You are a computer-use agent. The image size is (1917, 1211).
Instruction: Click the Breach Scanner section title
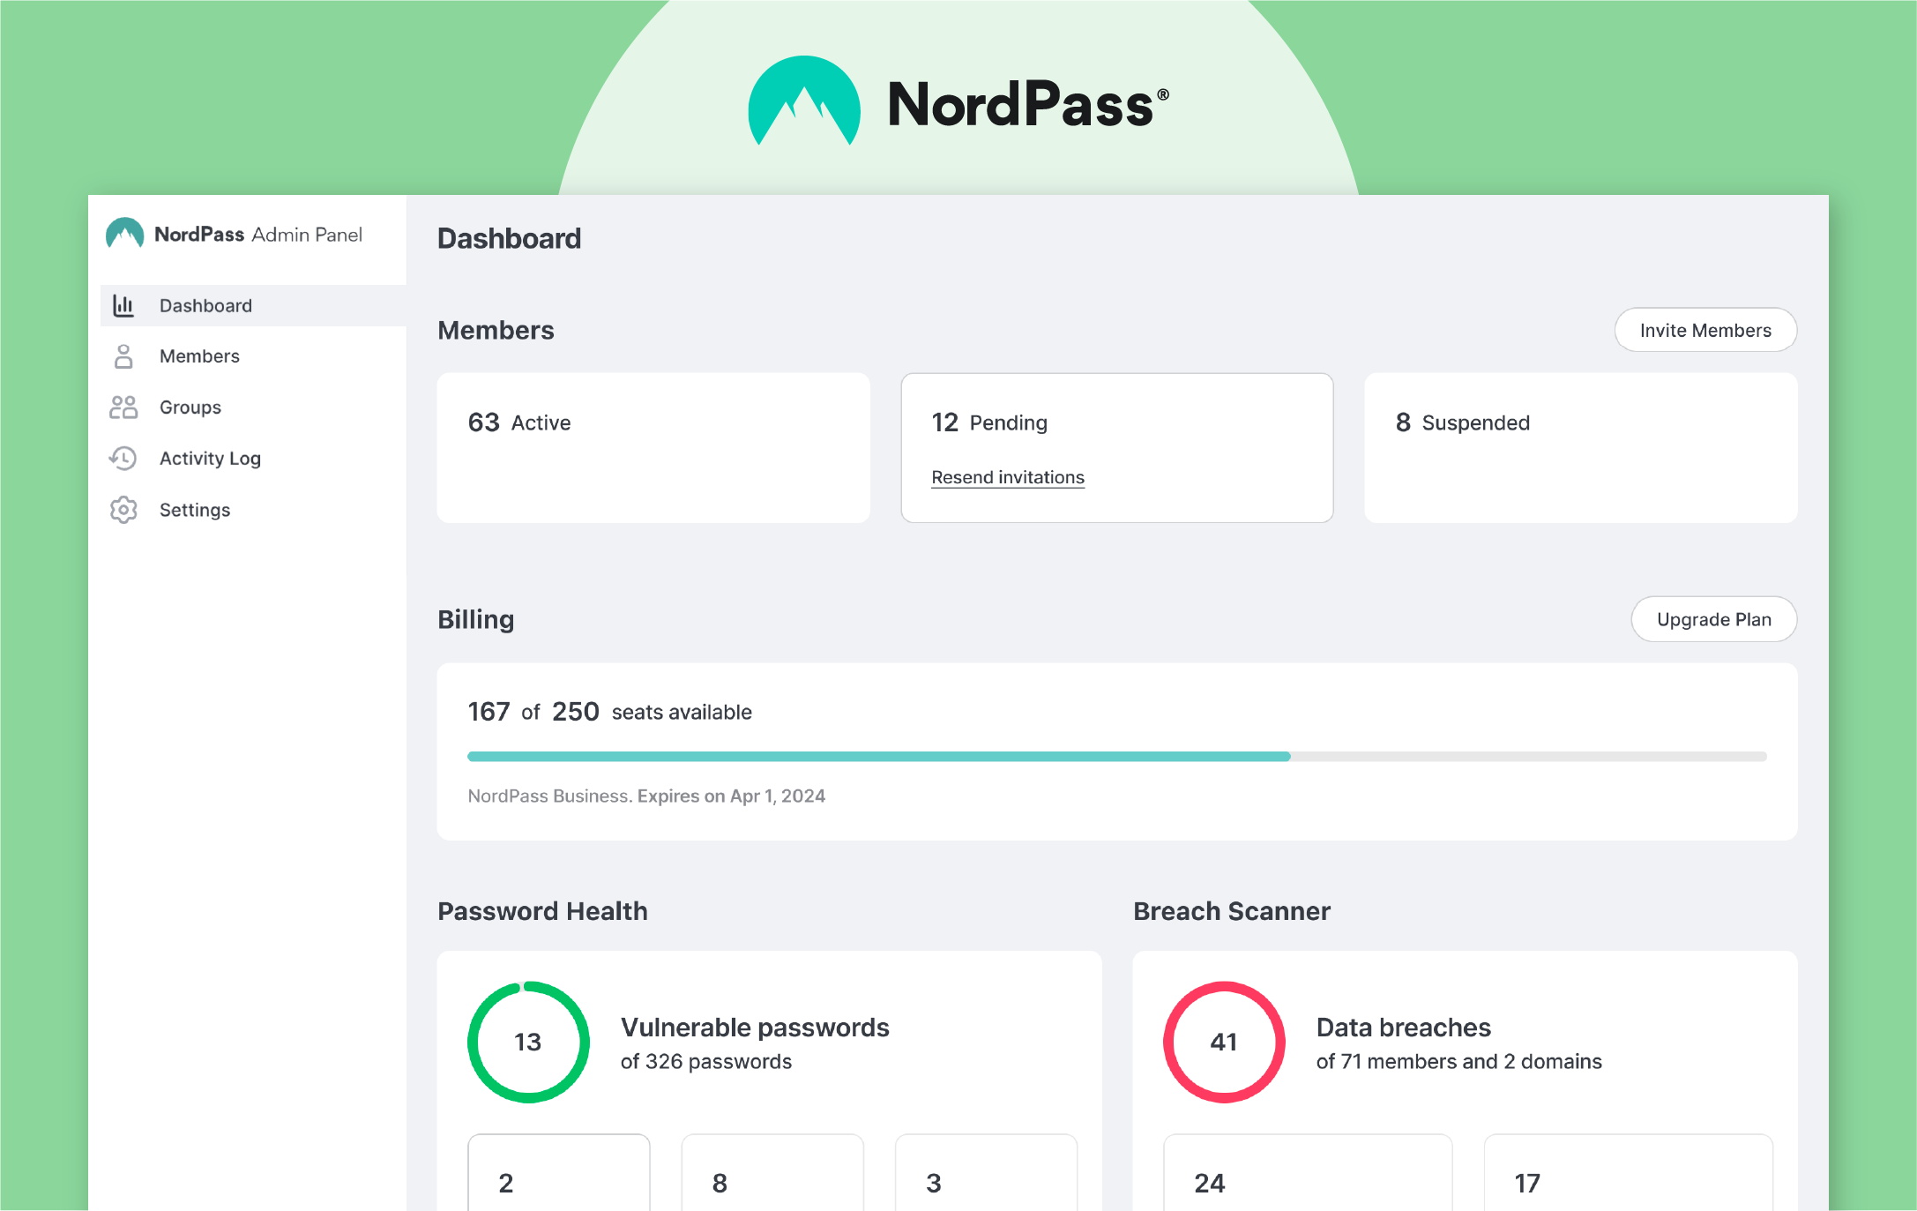point(1232,911)
